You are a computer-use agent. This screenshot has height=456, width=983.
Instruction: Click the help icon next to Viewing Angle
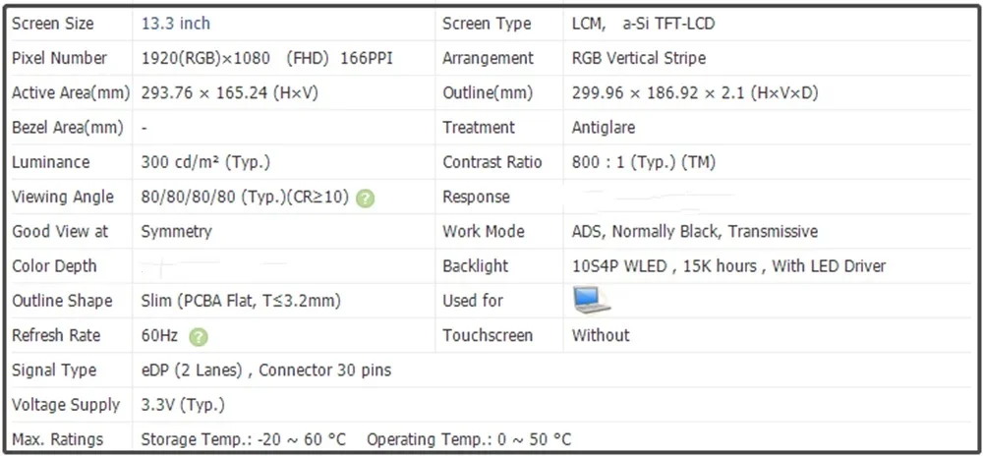(365, 199)
